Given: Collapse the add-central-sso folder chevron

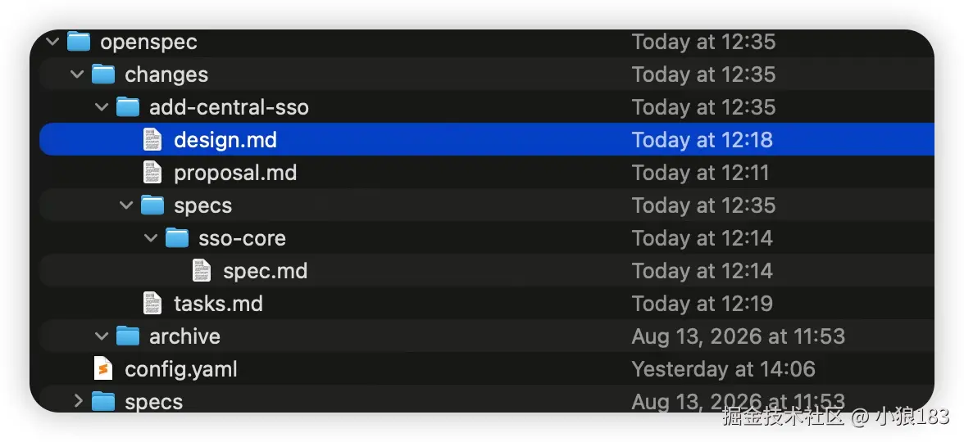Looking at the screenshot, I should 102,107.
